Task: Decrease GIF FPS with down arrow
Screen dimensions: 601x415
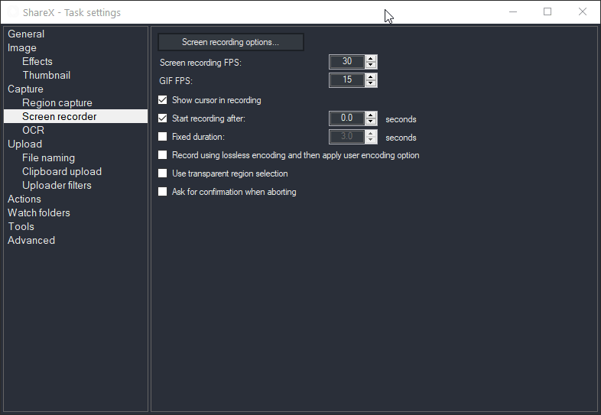Action: pyautogui.click(x=371, y=83)
